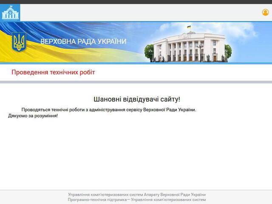Click the 'Шановні відвідувачі сайту!' heading

pos(137,99)
